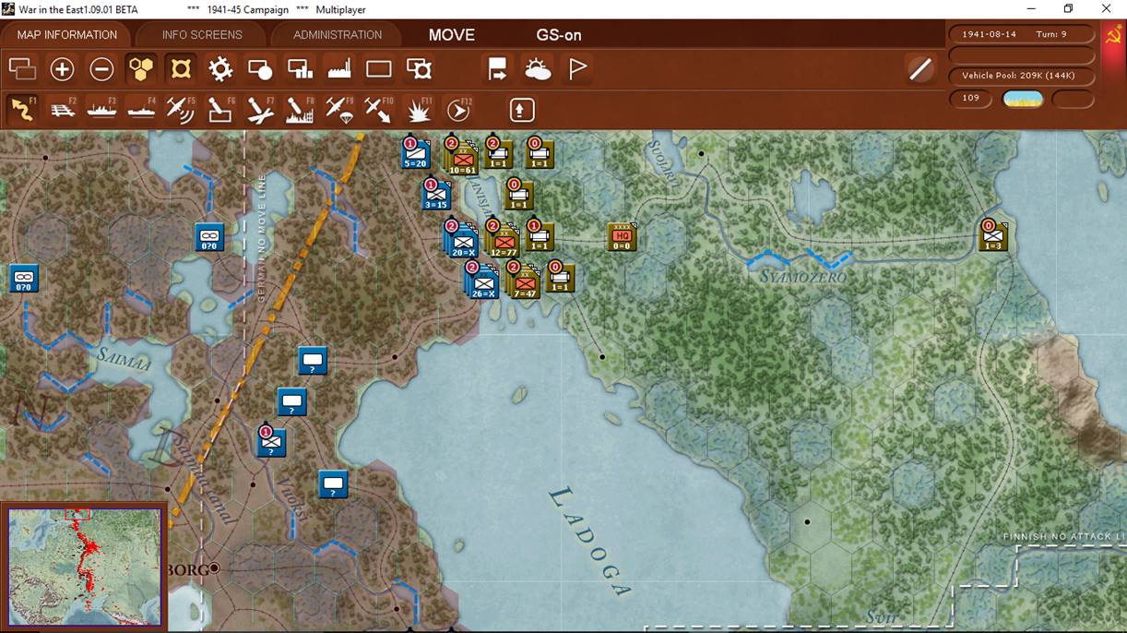The image size is (1127, 633).
Task: Select F2 rail mode icon
Action: [x=62, y=110]
